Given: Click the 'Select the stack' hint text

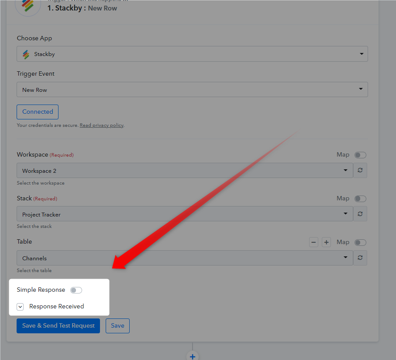Looking at the screenshot, I should pyautogui.click(x=34, y=226).
